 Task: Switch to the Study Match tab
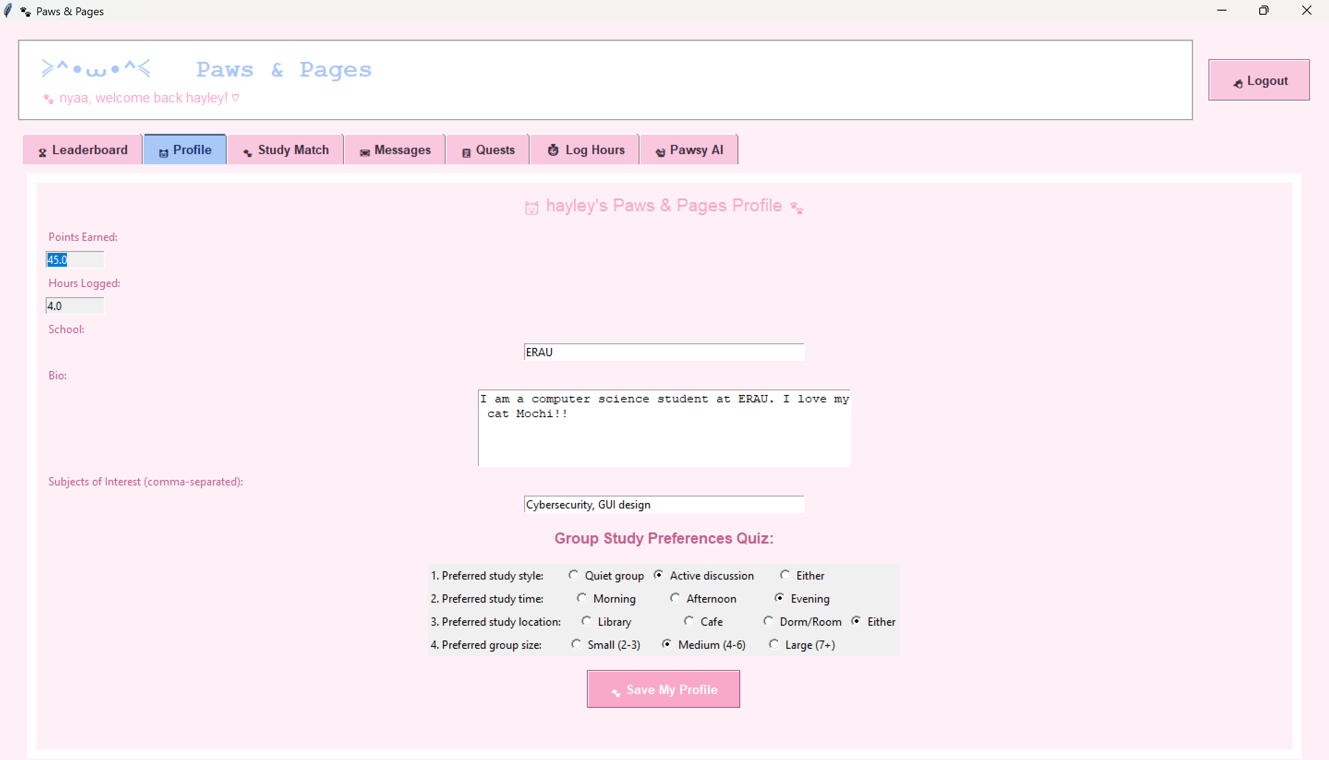[286, 150]
